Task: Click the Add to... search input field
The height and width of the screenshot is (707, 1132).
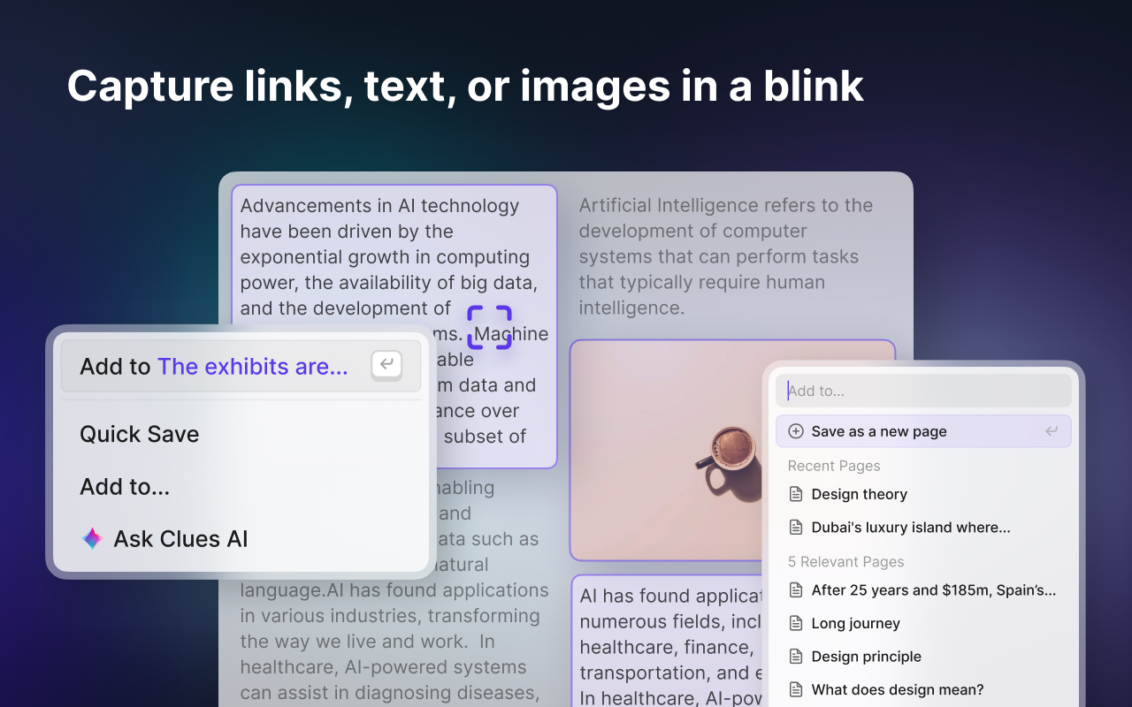Action: [x=923, y=391]
